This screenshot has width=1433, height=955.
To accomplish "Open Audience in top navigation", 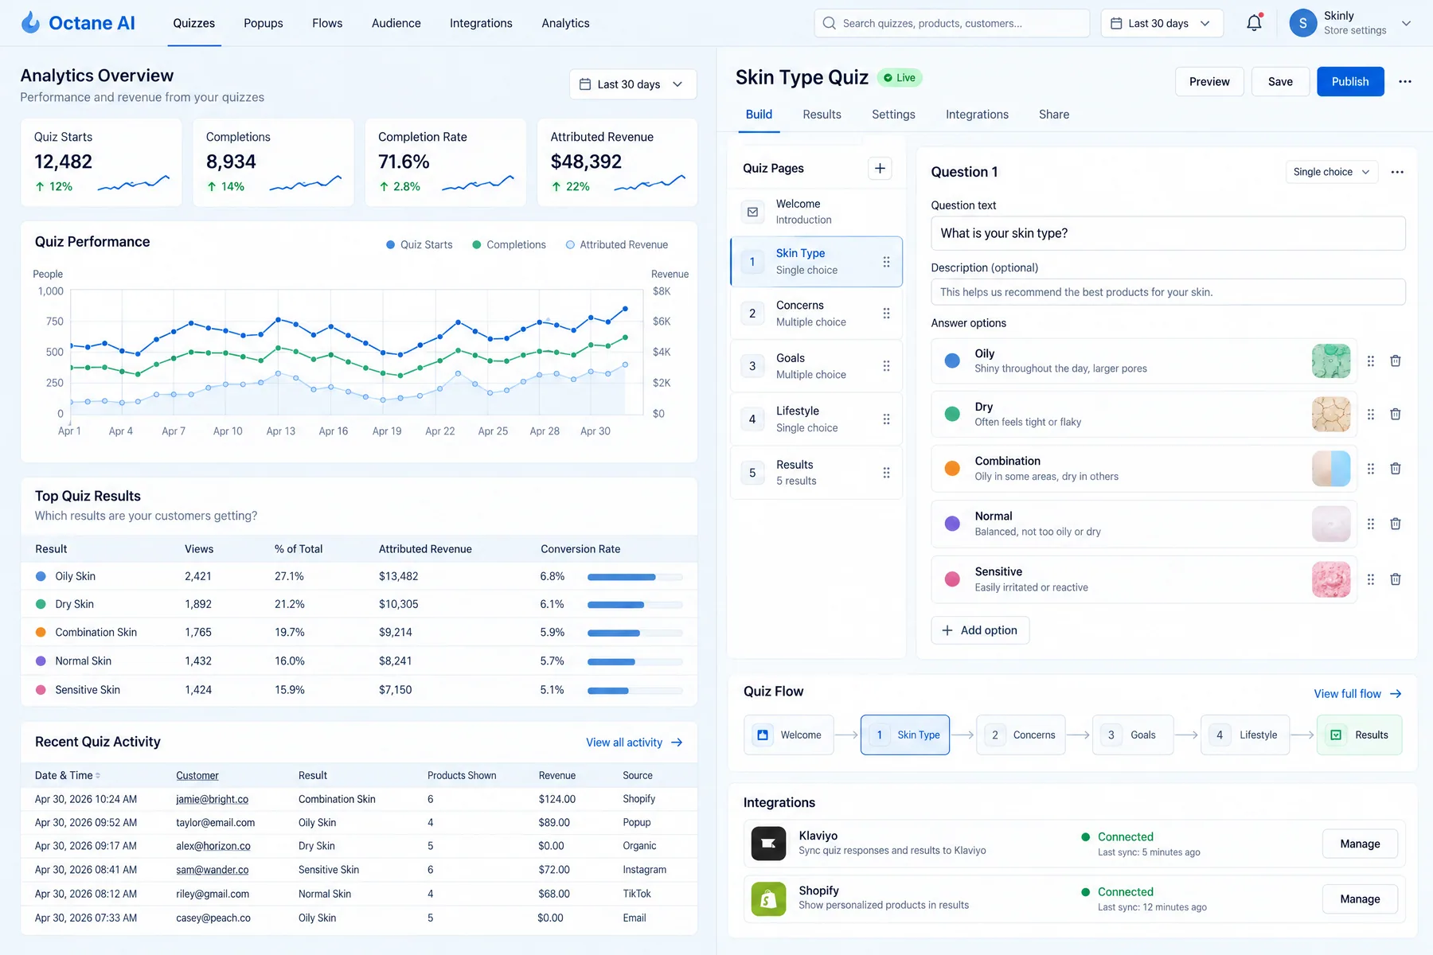I will tap(396, 23).
